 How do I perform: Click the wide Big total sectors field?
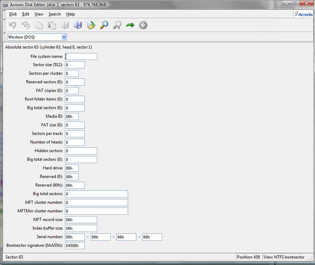coord(96,194)
